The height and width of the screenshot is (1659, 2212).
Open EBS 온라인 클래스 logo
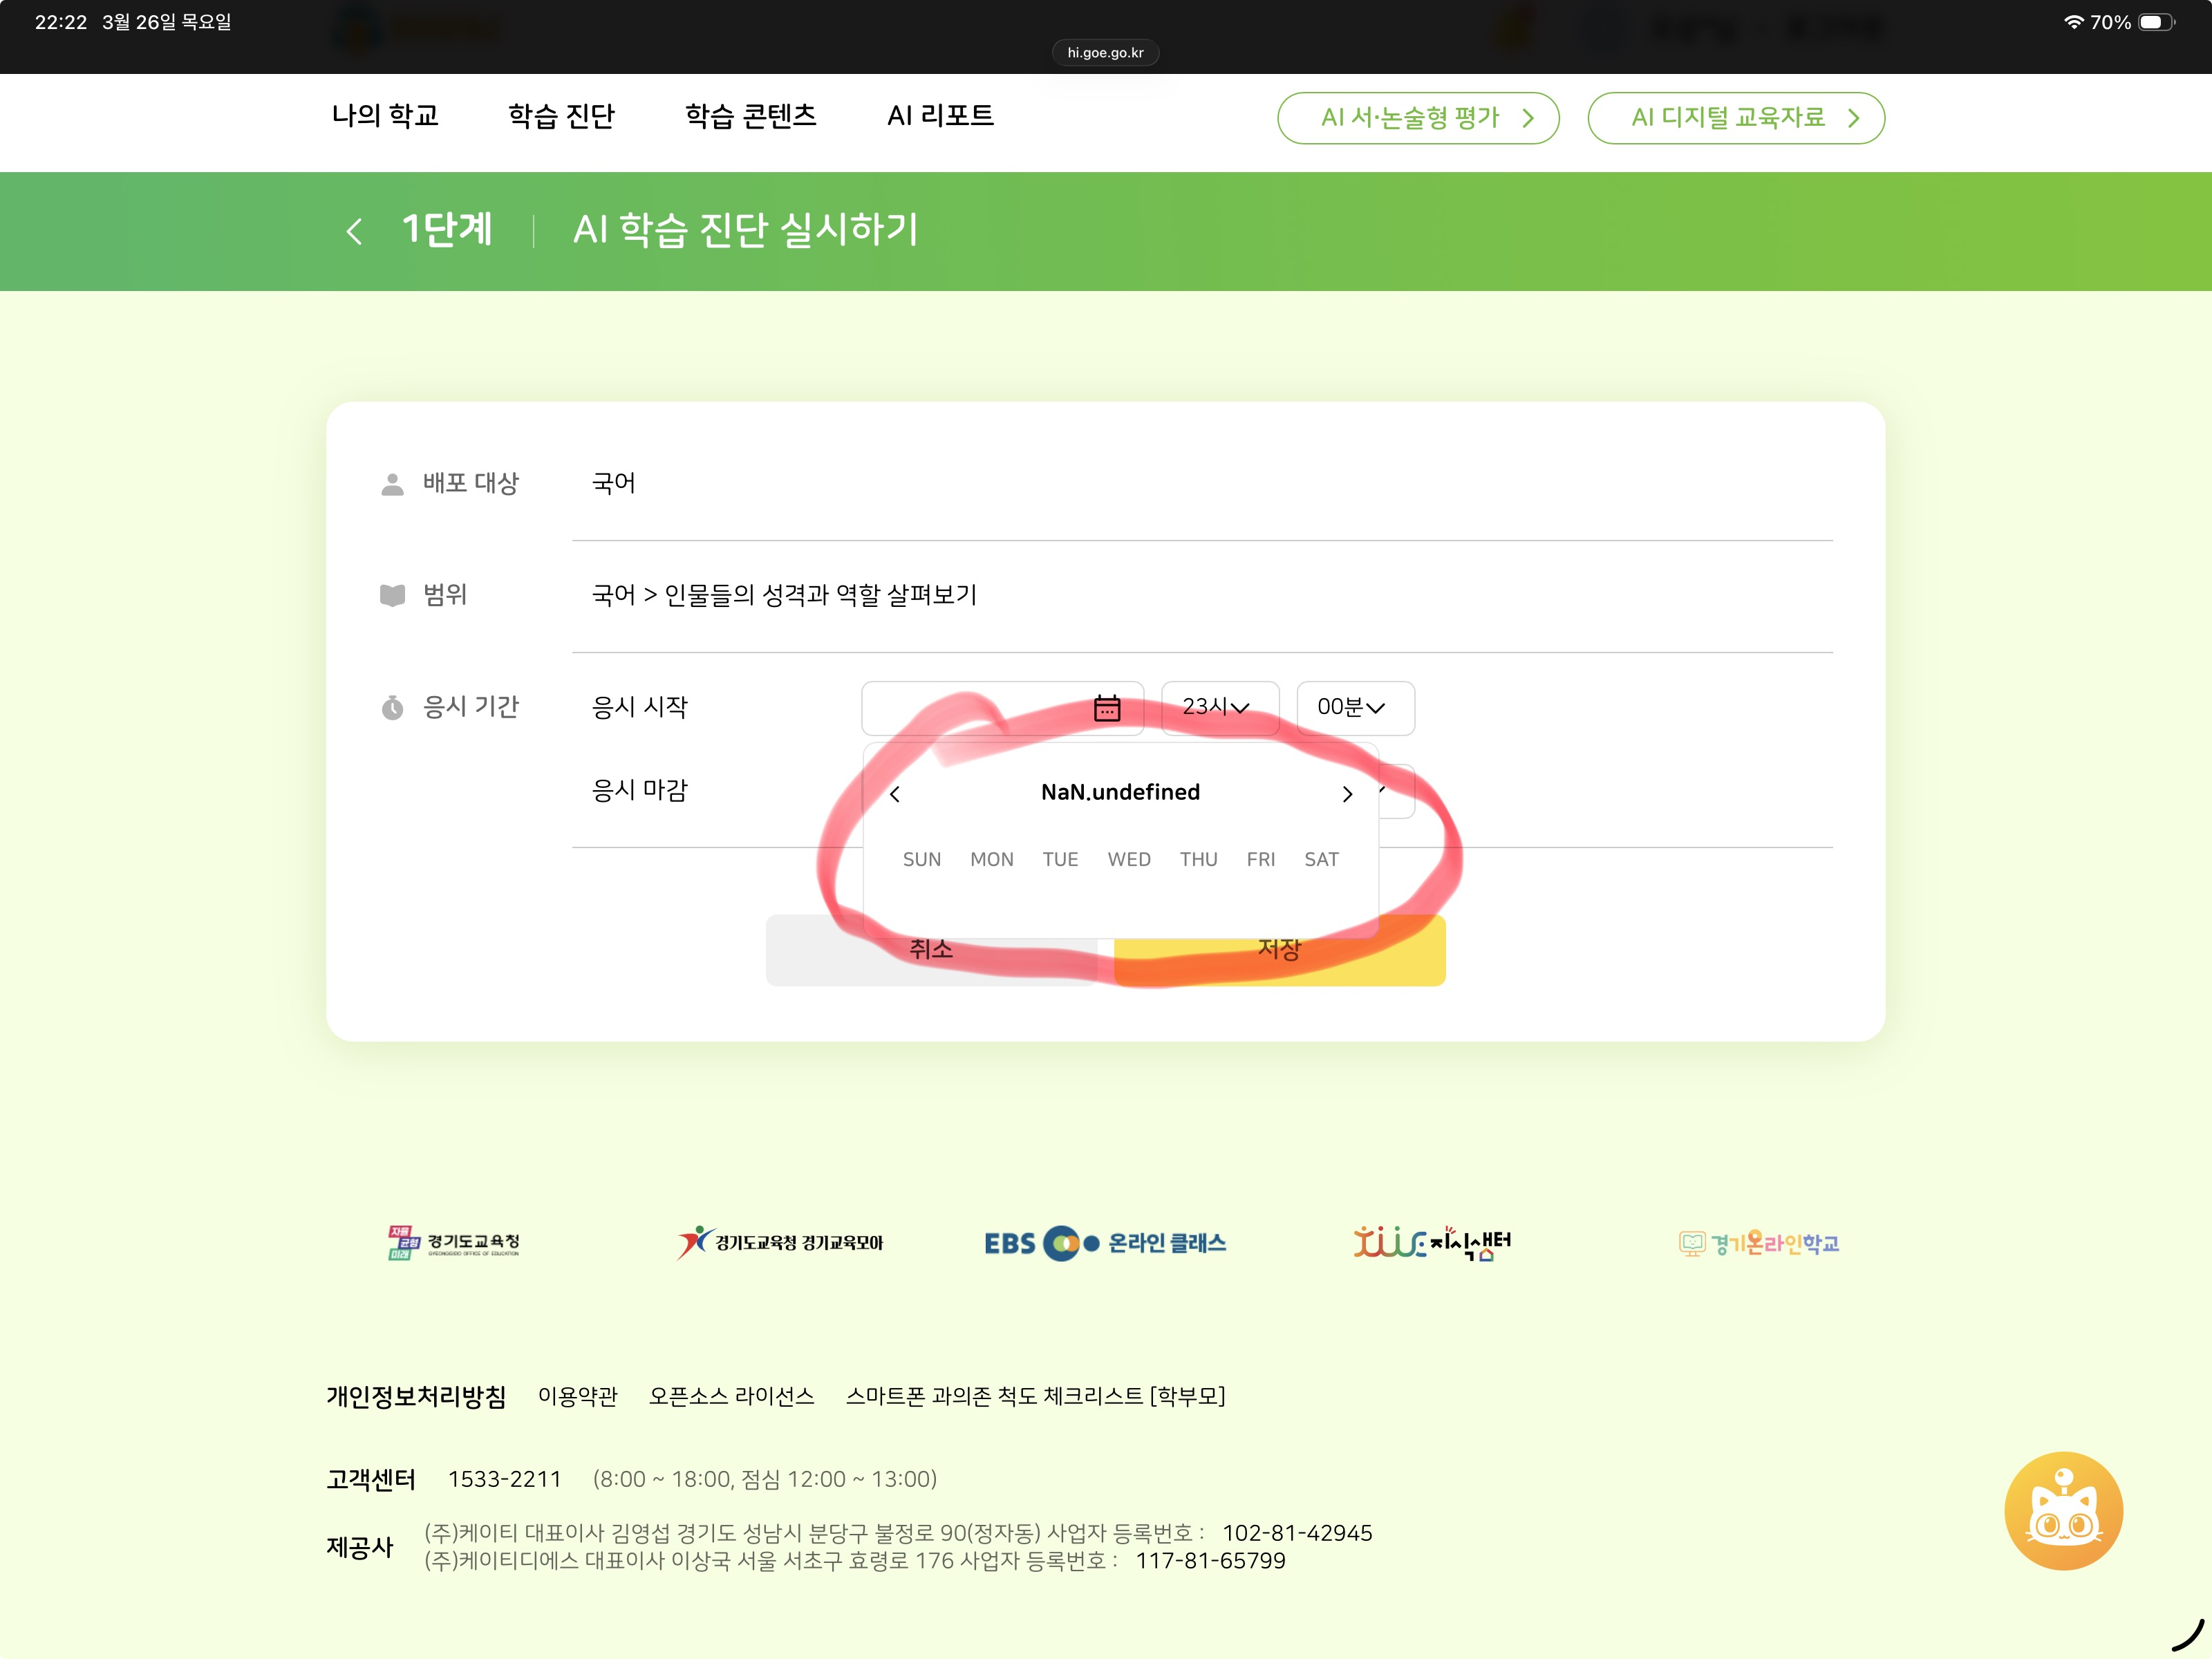(x=1105, y=1243)
